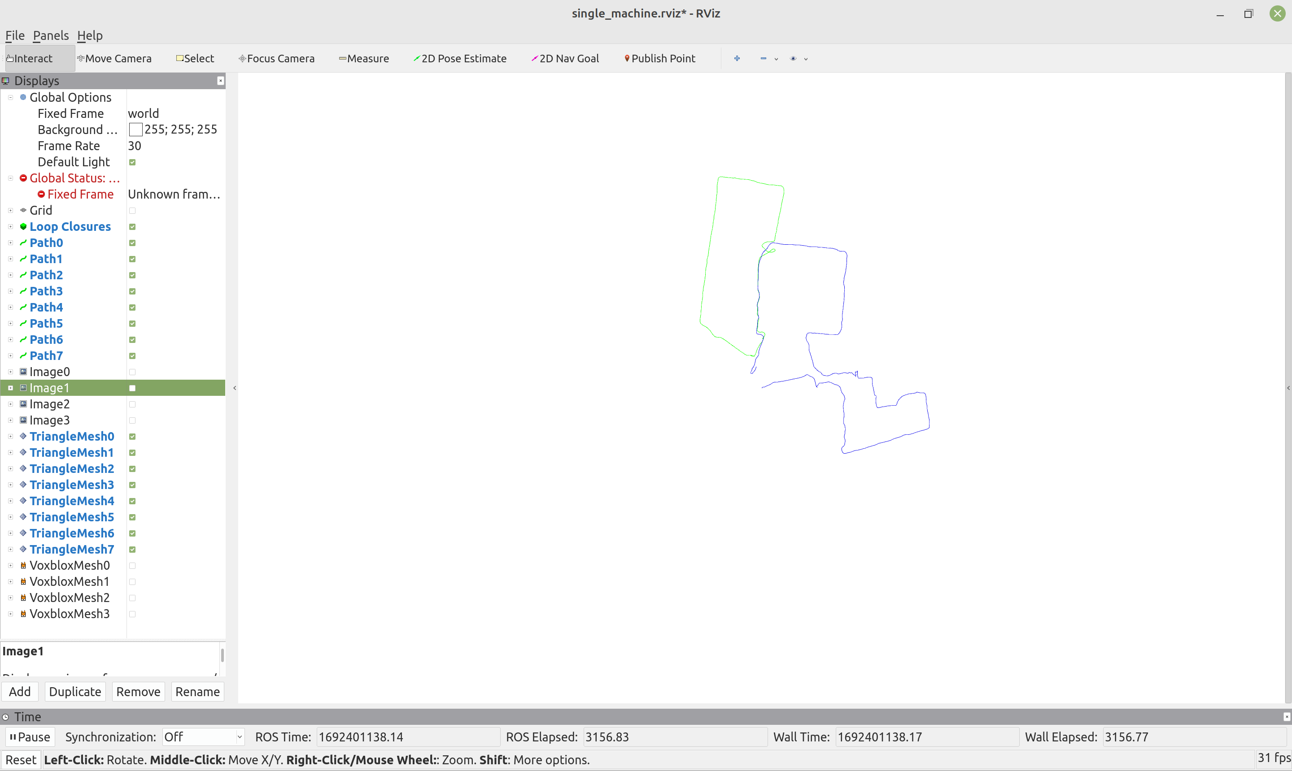
Task: Activate the Publish Point tool
Action: (x=659, y=58)
